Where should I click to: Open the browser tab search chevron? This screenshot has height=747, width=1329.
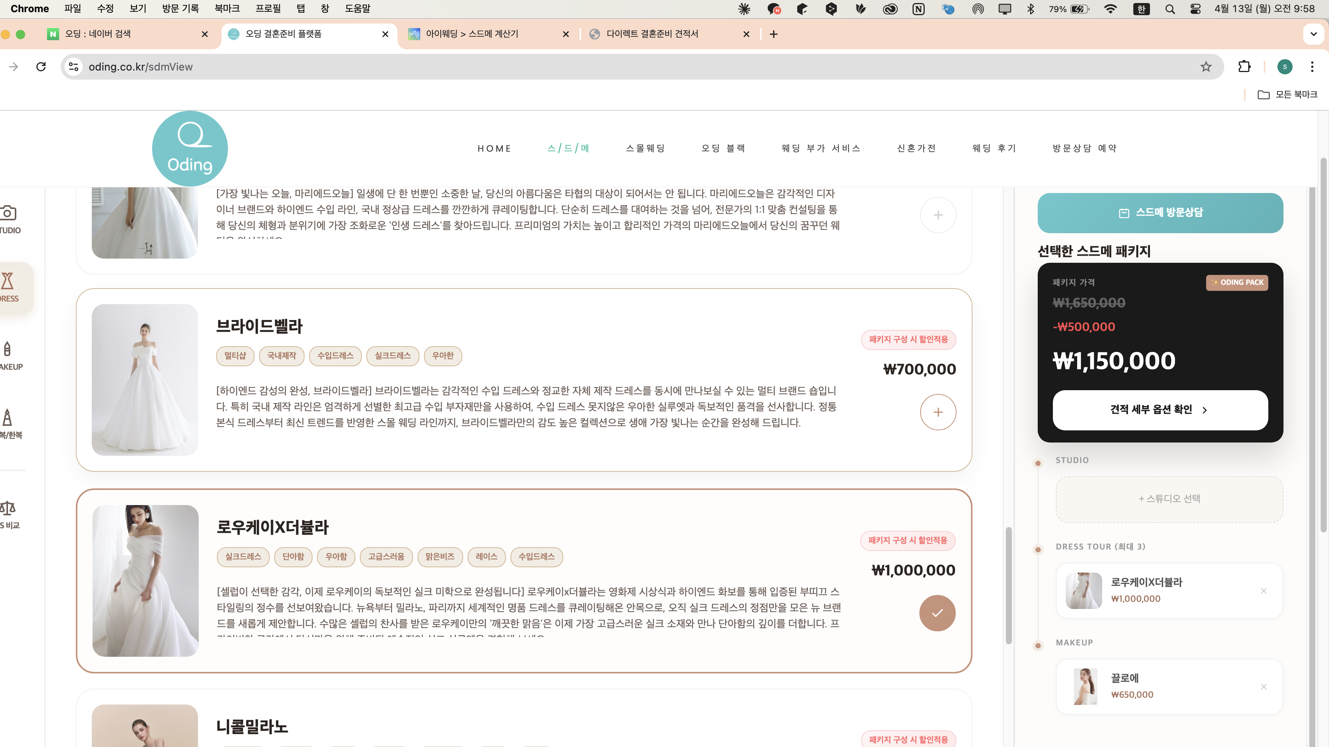coord(1313,34)
